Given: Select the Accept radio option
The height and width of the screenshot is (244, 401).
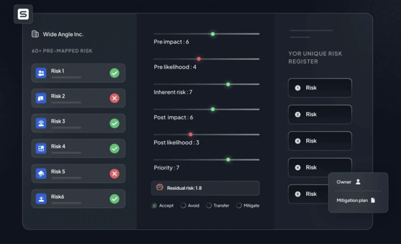Looking at the screenshot, I should click(x=154, y=205).
